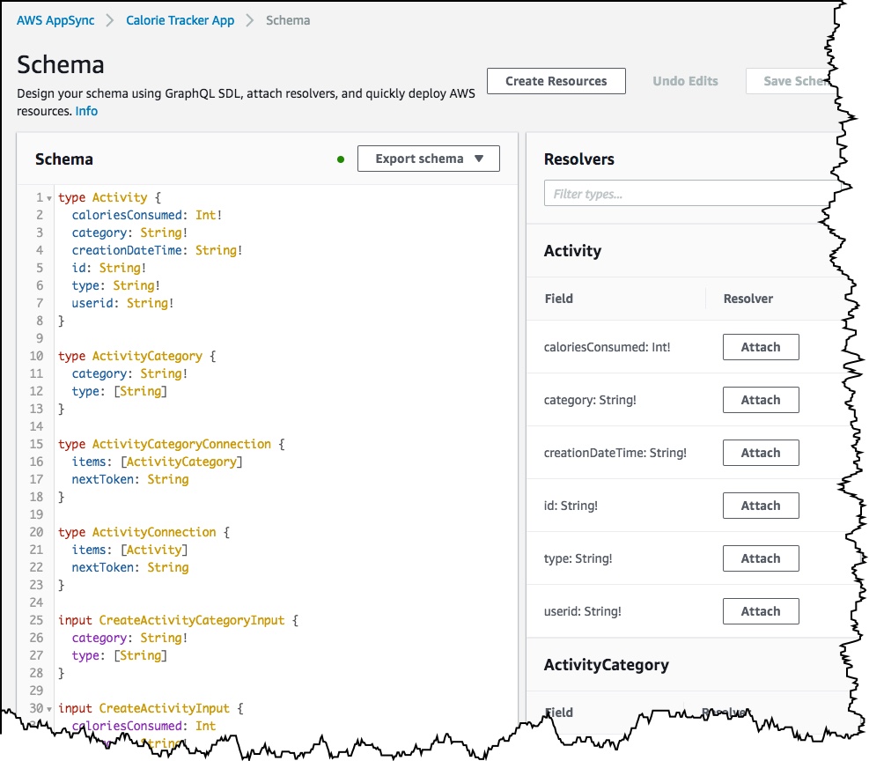Attach a resolver to type: String! field
Image resolution: width=869 pixels, height=761 pixels.
coord(761,558)
